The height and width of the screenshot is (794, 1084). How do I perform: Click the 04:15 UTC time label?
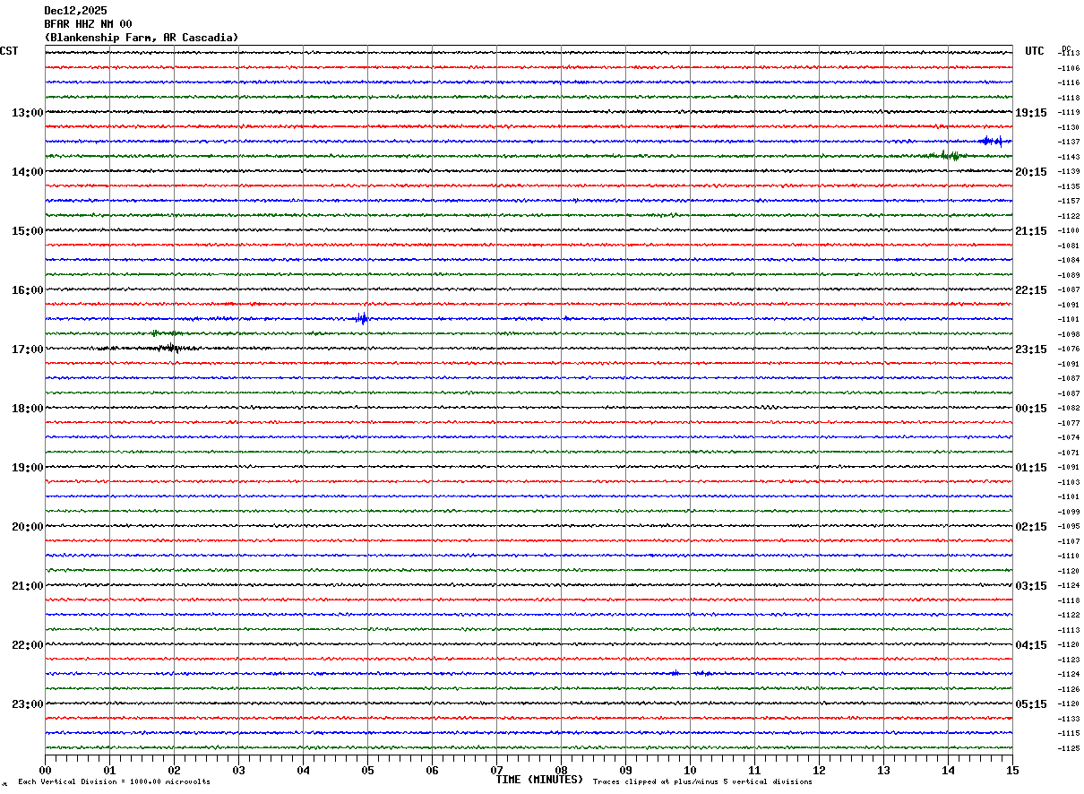click(x=1031, y=645)
